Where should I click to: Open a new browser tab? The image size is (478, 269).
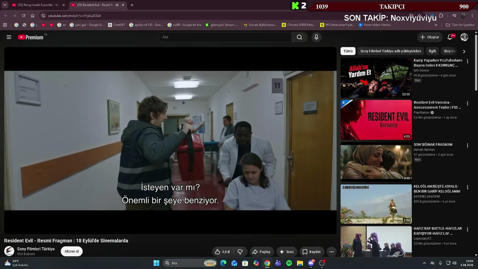pos(132,5)
